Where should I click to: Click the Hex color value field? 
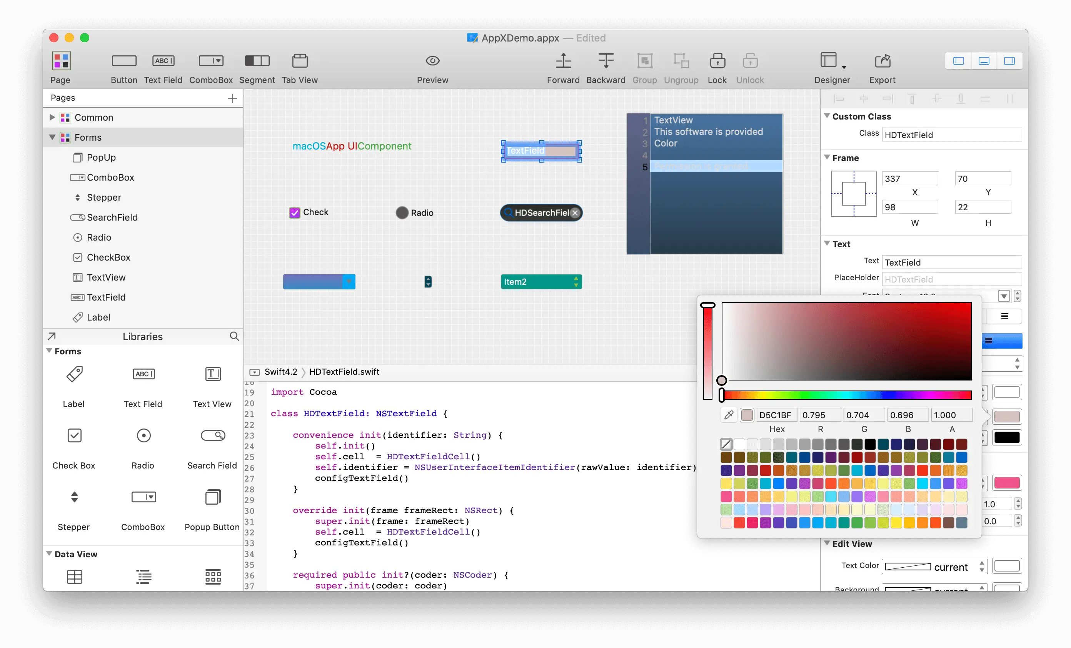coord(776,415)
